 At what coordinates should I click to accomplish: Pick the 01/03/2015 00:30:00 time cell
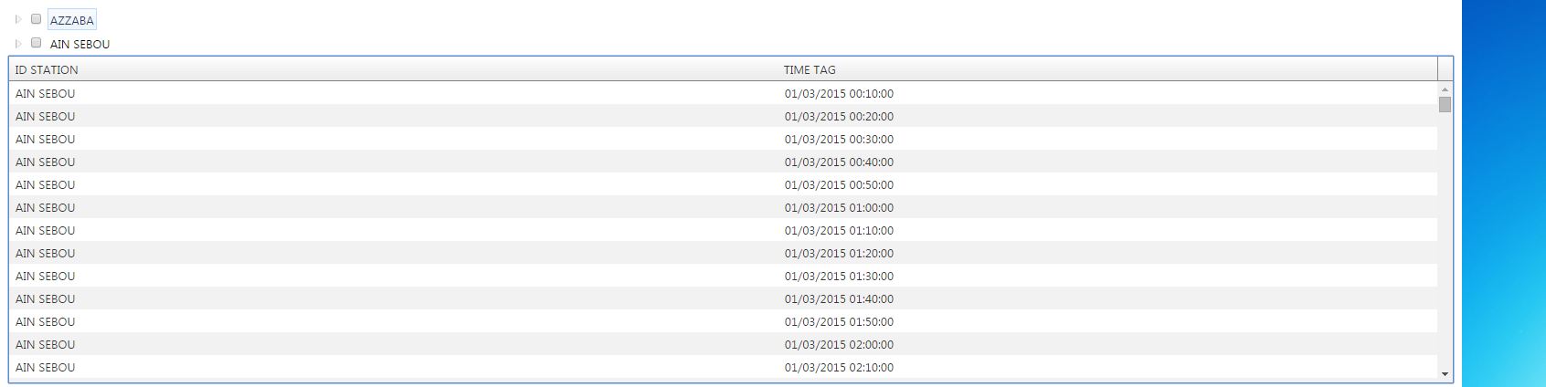coord(839,139)
